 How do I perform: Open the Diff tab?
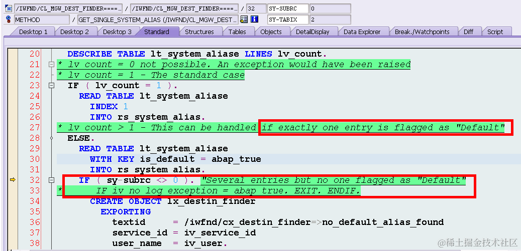468,32
